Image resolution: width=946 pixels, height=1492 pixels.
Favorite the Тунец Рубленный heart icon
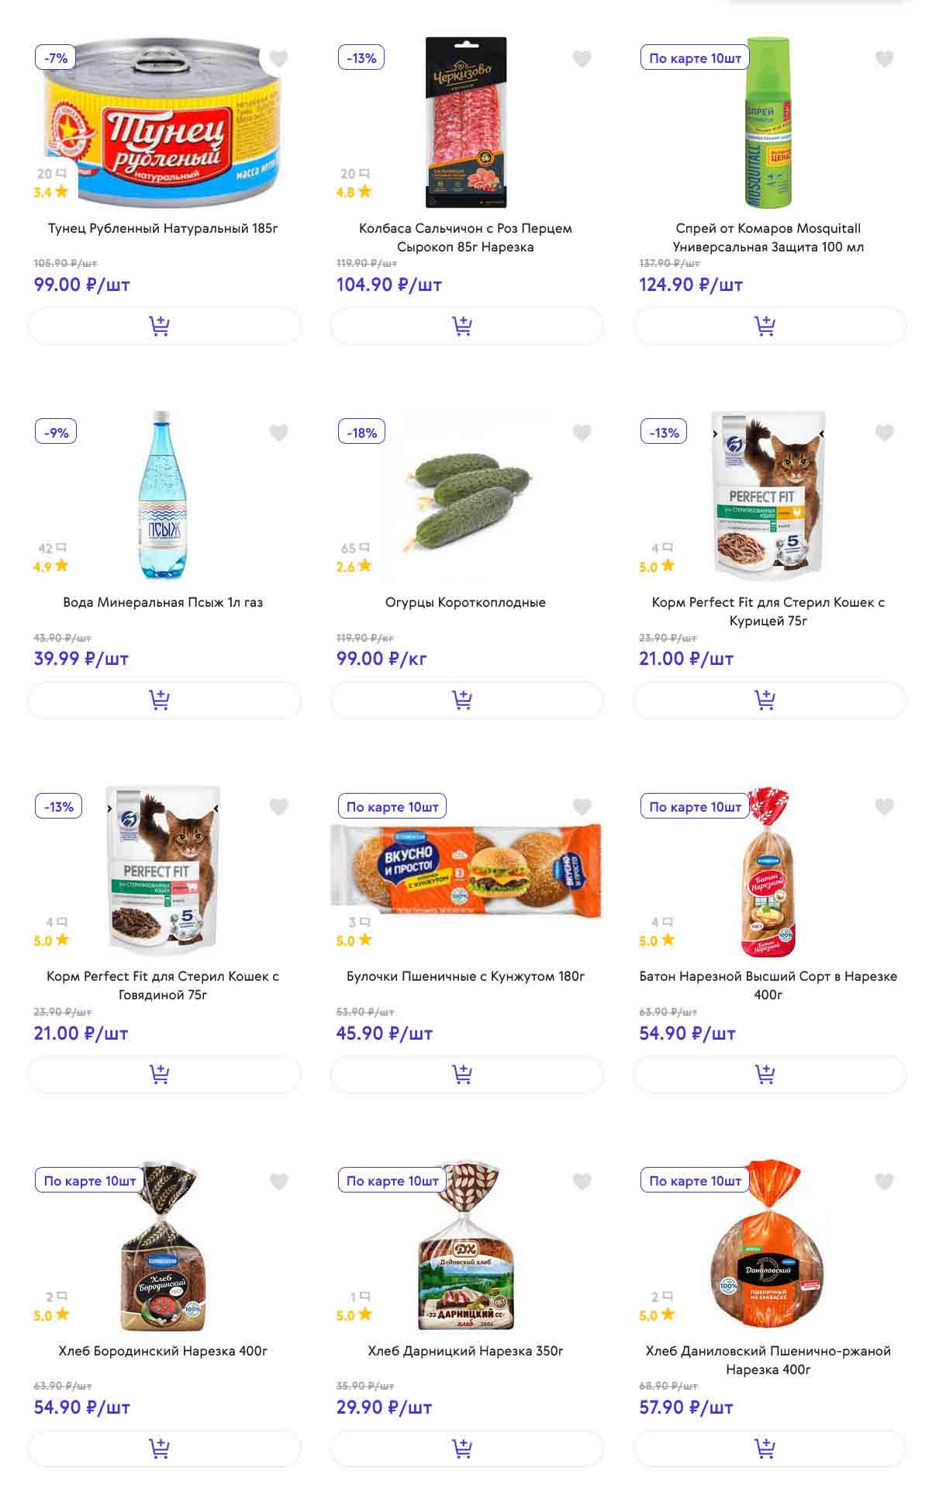(278, 58)
